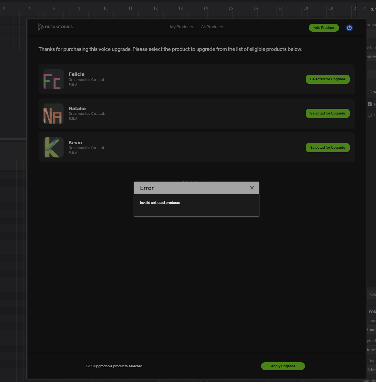
Task: Open the EULA link under Natalie
Action: click(x=73, y=119)
